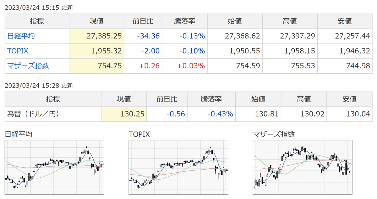
Task: Click the -0.43% currency change
Action: pos(220,114)
